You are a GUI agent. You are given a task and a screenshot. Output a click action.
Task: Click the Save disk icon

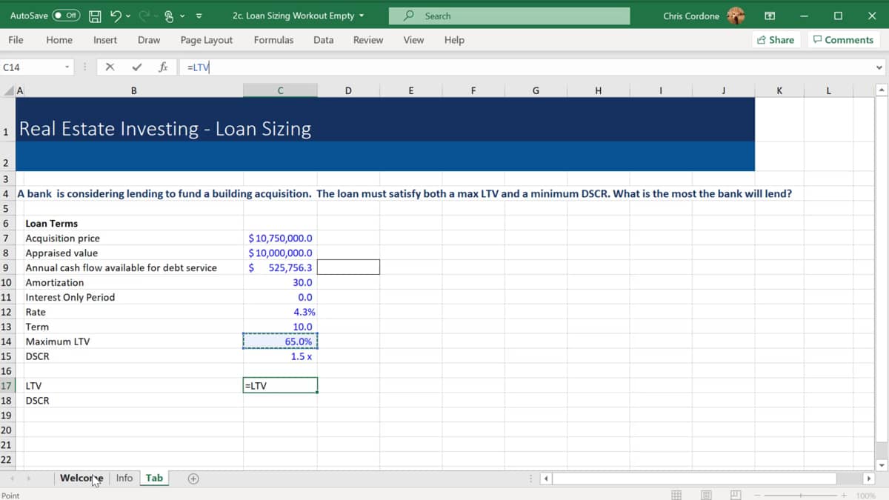click(x=95, y=16)
